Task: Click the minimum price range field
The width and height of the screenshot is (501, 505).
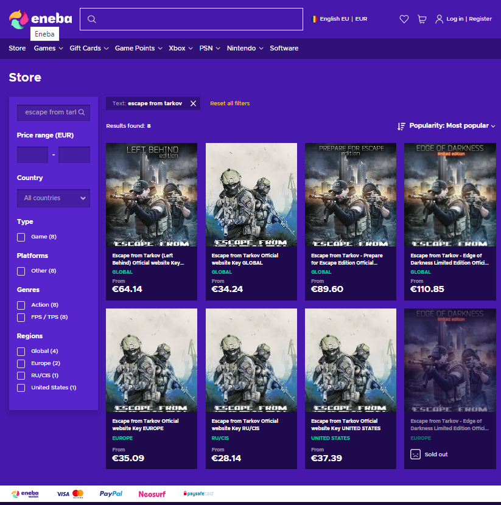Action: [x=32, y=155]
